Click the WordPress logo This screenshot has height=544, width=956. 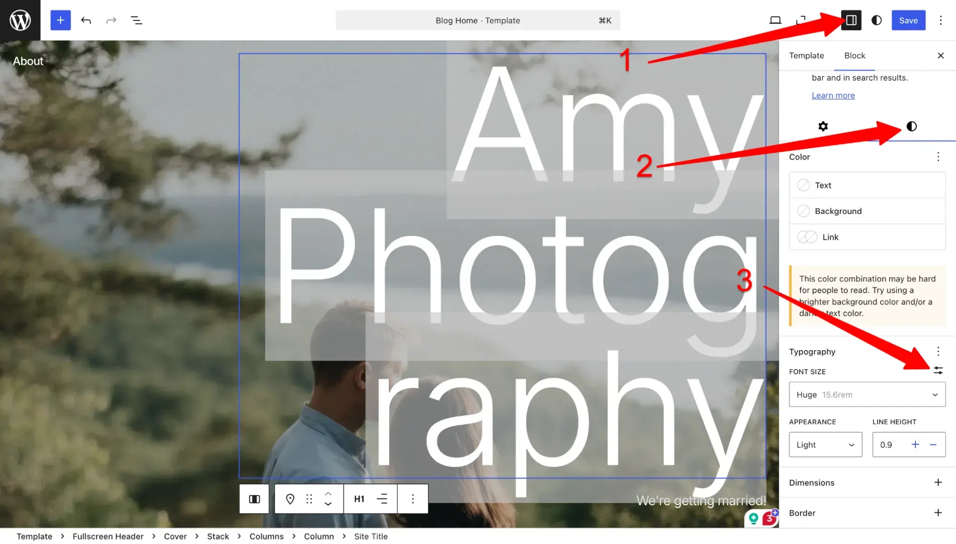20,20
